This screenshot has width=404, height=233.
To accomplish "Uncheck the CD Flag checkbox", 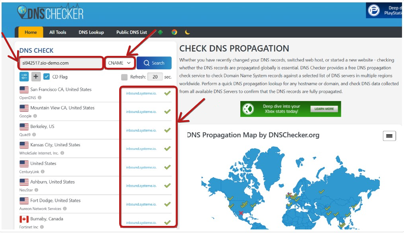I will point(46,76).
